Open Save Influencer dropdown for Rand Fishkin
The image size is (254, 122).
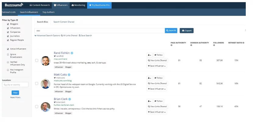tap(157, 66)
